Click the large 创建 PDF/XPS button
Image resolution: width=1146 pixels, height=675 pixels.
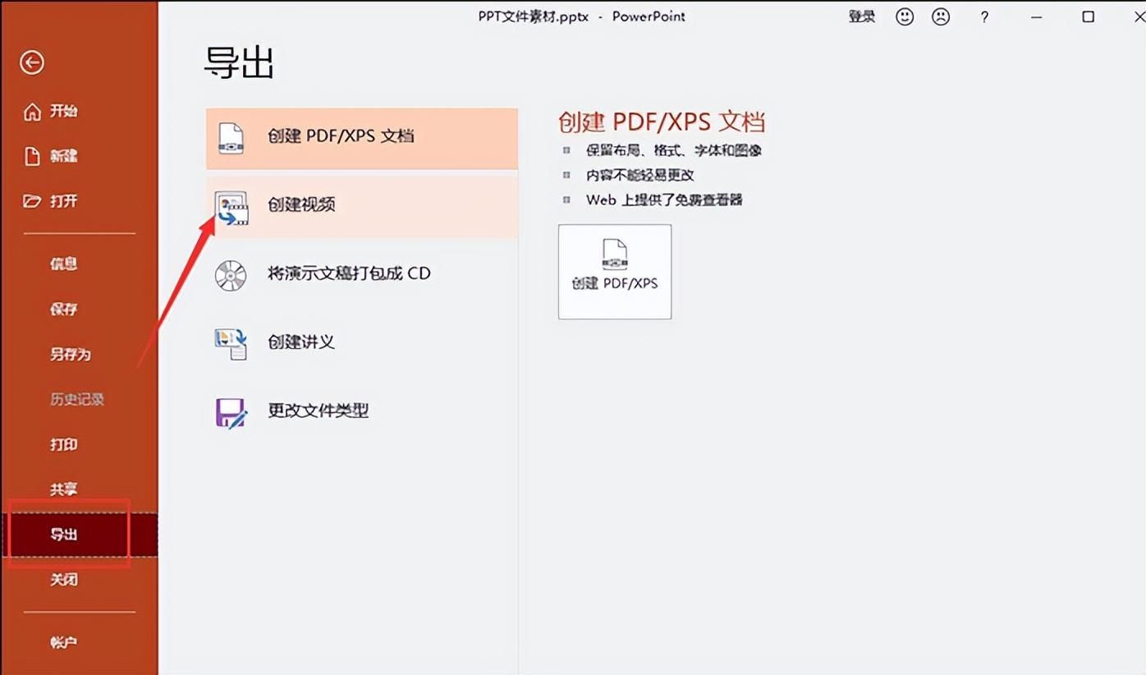[615, 272]
